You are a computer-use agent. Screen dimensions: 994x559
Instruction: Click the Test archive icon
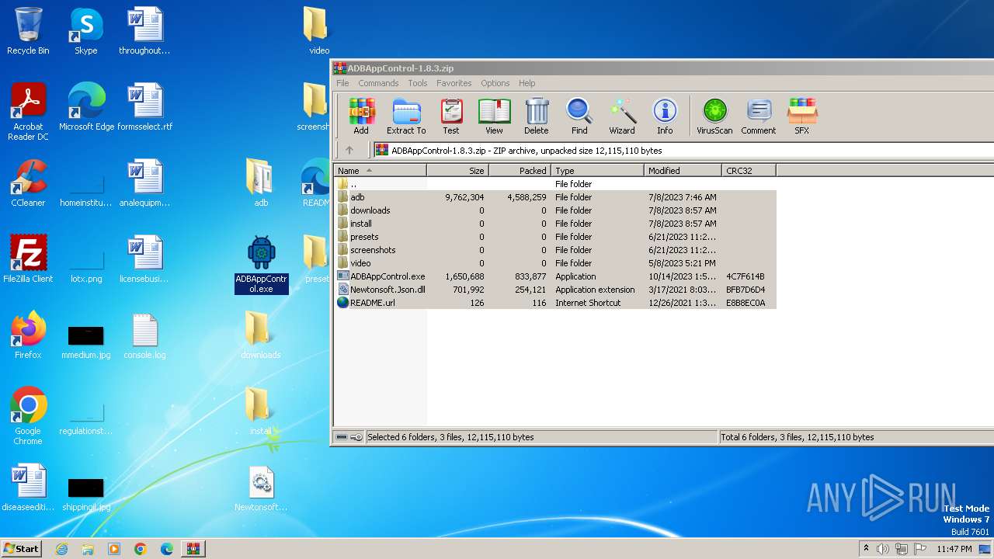tap(451, 116)
